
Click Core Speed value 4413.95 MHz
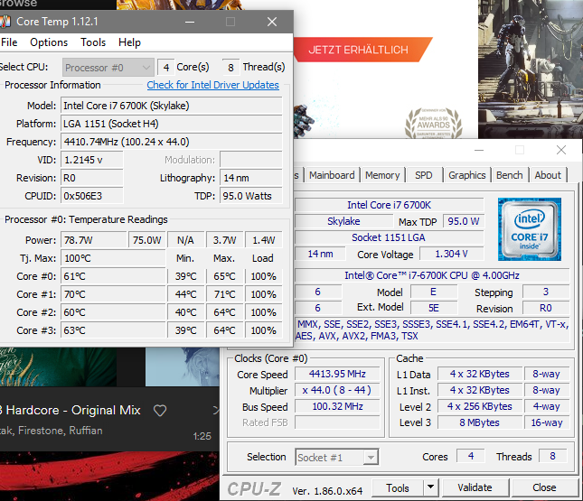point(337,374)
